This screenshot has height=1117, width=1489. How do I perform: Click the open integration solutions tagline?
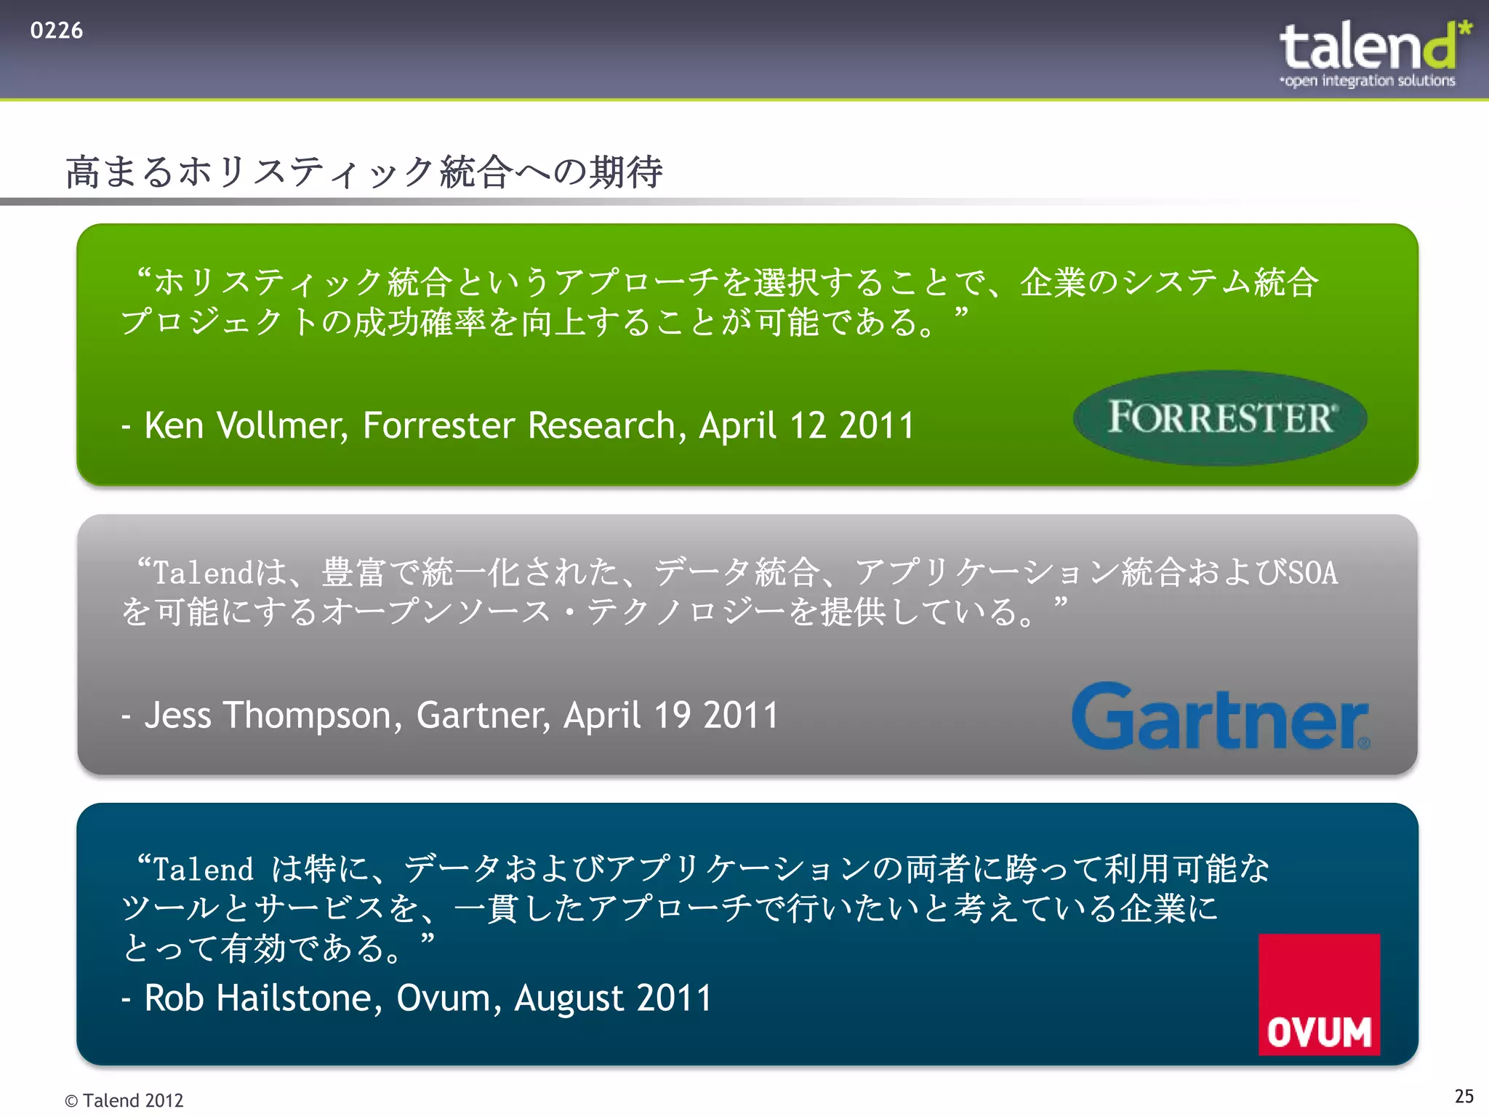click(x=1368, y=81)
